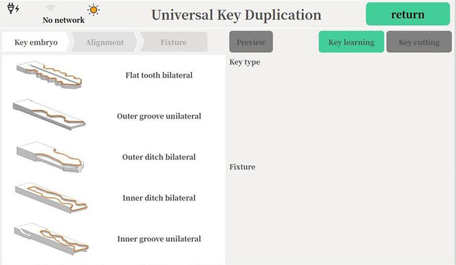Pick the Inner groove unilateral label
The height and width of the screenshot is (265, 456).
pyautogui.click(x=159, y=239)
